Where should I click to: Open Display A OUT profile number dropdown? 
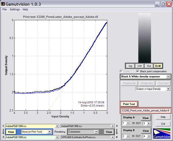pos(147,123)
